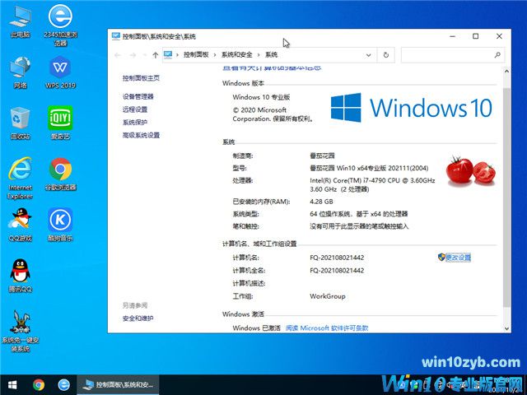Select the WorkGroup value text
This screenshot has width=527, height=395.
328,296
